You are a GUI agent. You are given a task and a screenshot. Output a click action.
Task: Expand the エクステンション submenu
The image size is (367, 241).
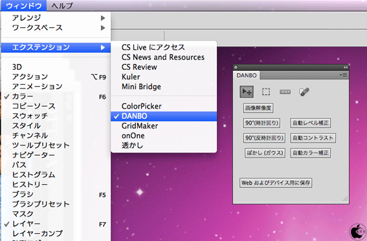point(56,47)
